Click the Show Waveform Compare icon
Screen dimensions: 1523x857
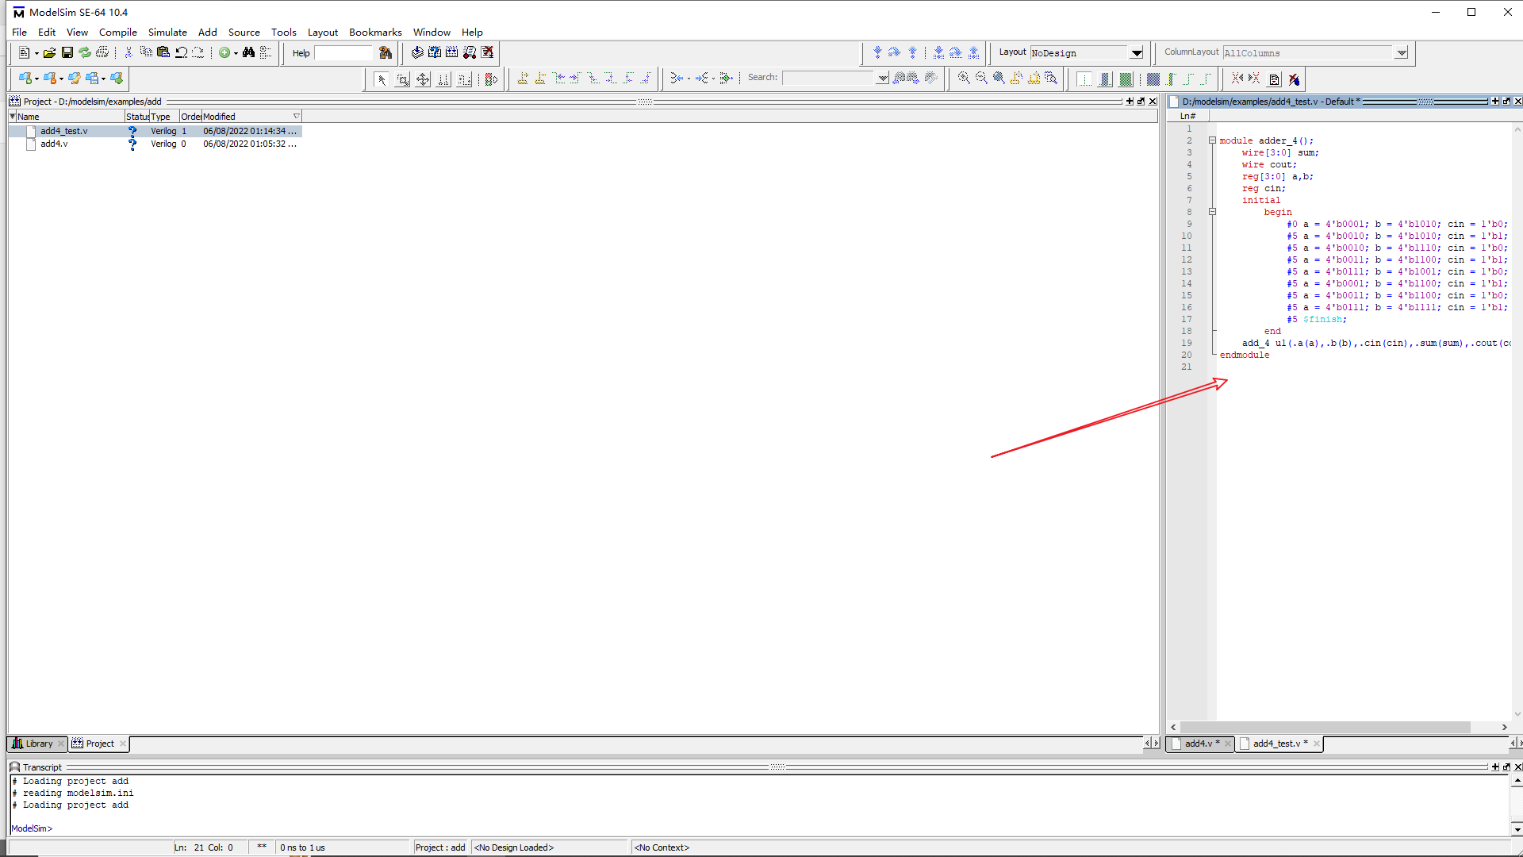tap(1274, 79)
